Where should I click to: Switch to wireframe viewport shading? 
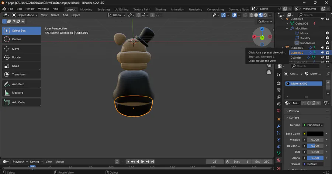point(251,15)
